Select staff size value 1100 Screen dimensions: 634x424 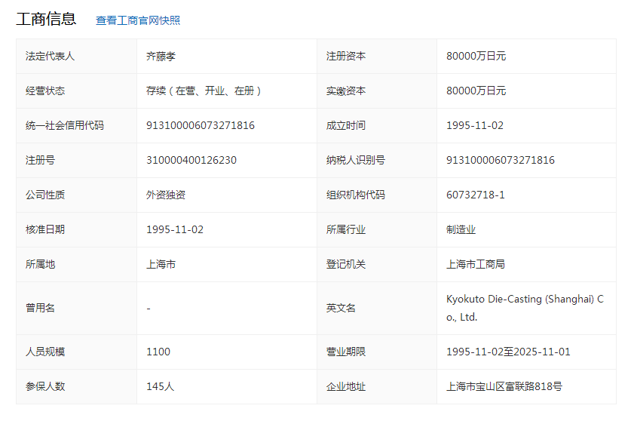(158, 352)
